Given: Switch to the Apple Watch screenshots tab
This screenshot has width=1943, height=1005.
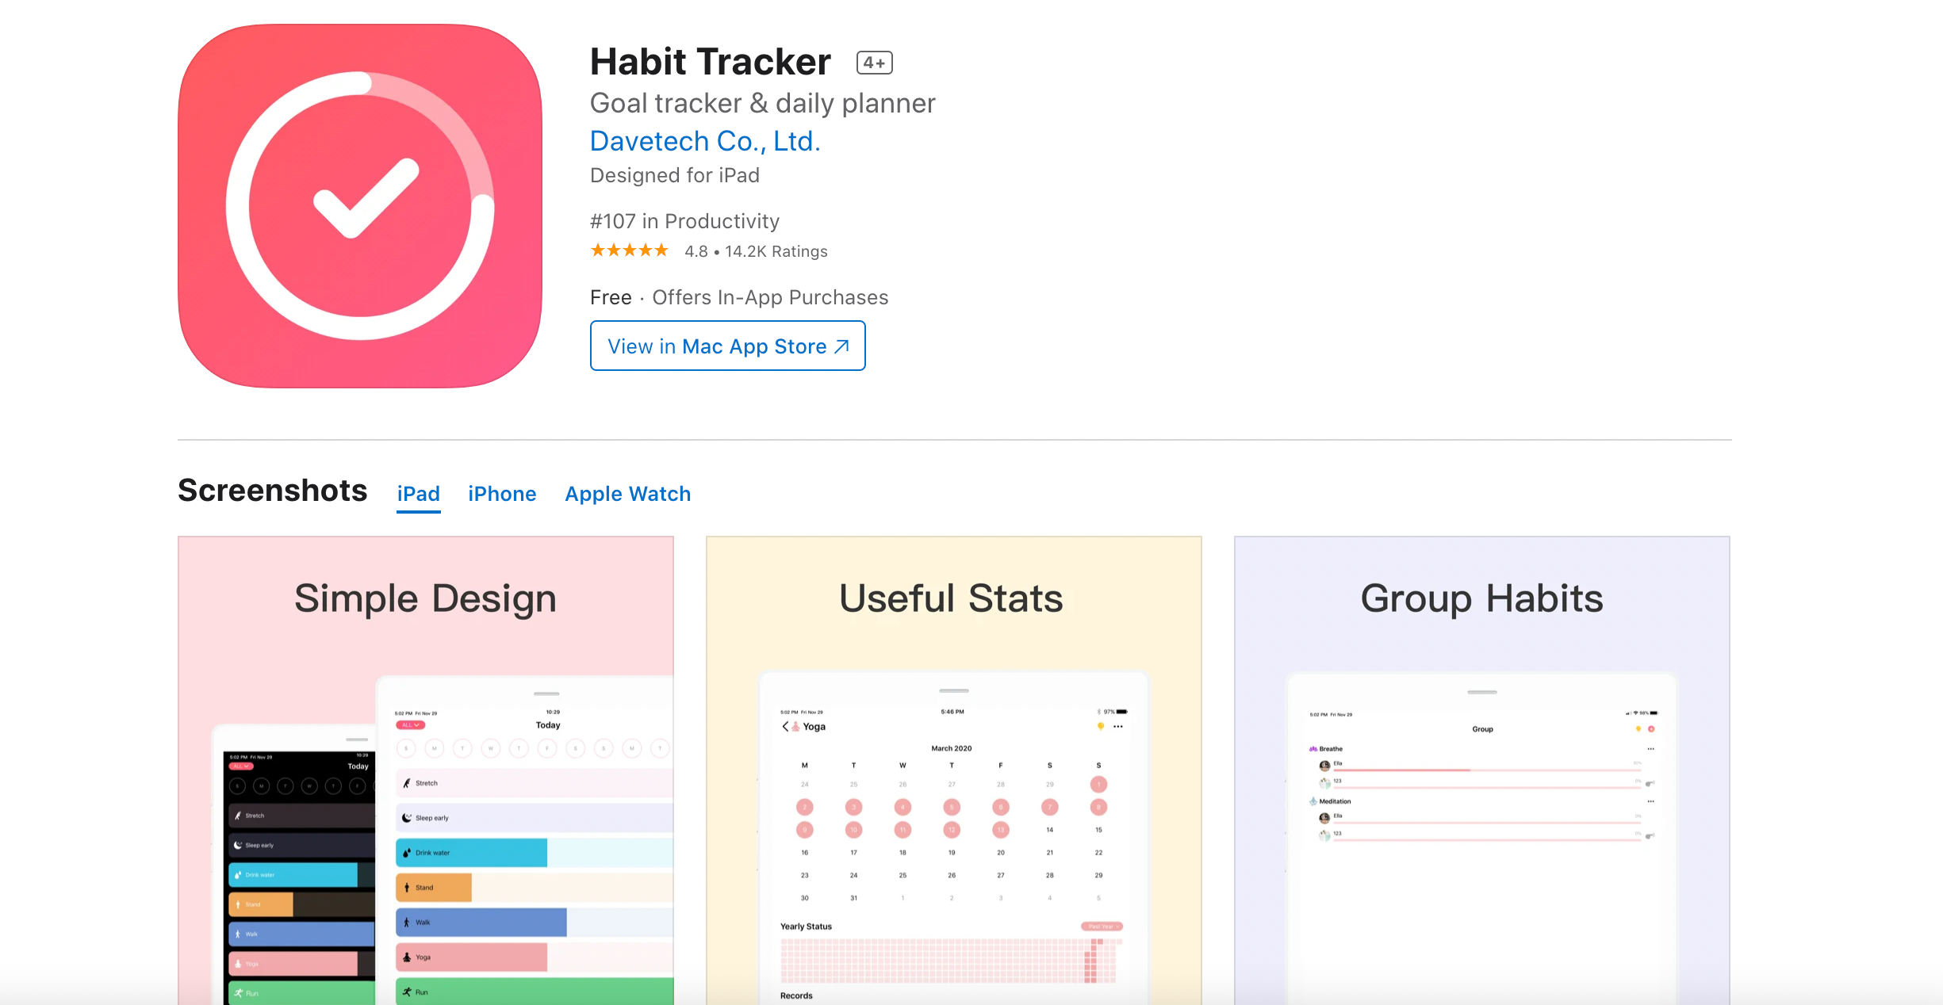Looking at the screenshot, I should [627, 493].
